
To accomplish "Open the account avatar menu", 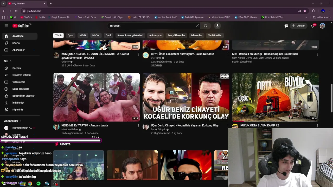I will [322, 26].
